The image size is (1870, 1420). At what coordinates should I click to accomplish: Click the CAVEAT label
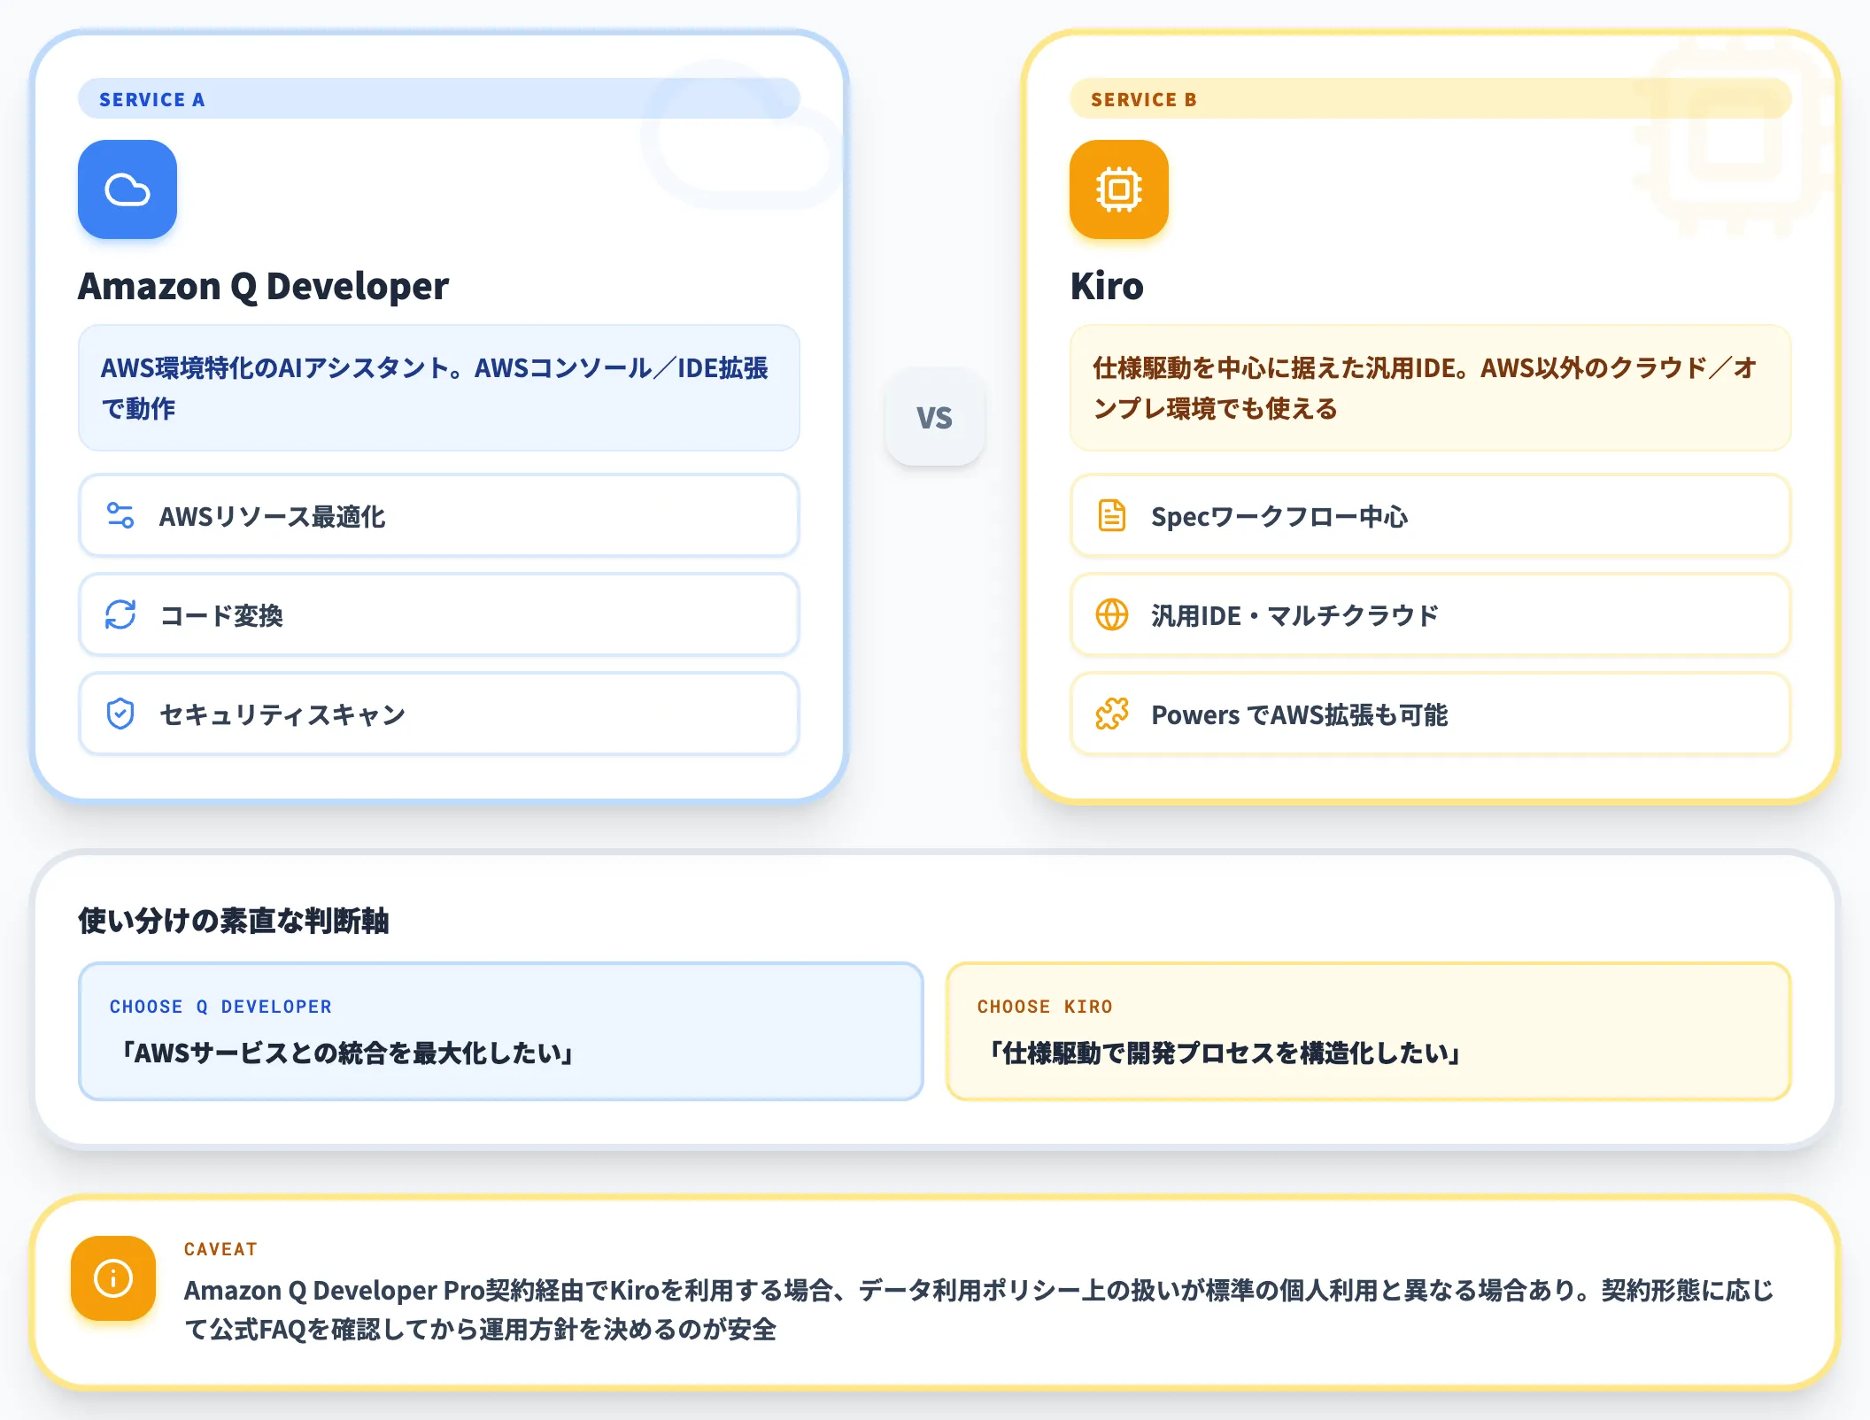click(x=220, y=1249)
